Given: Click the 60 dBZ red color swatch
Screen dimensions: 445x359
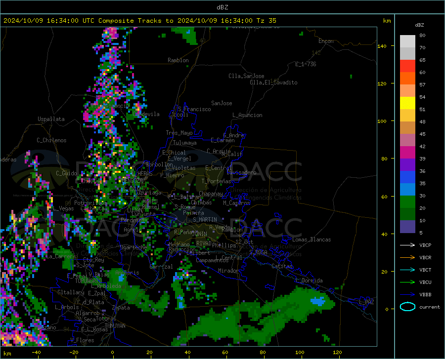Looking at the screenshot, I should [407, 66].
